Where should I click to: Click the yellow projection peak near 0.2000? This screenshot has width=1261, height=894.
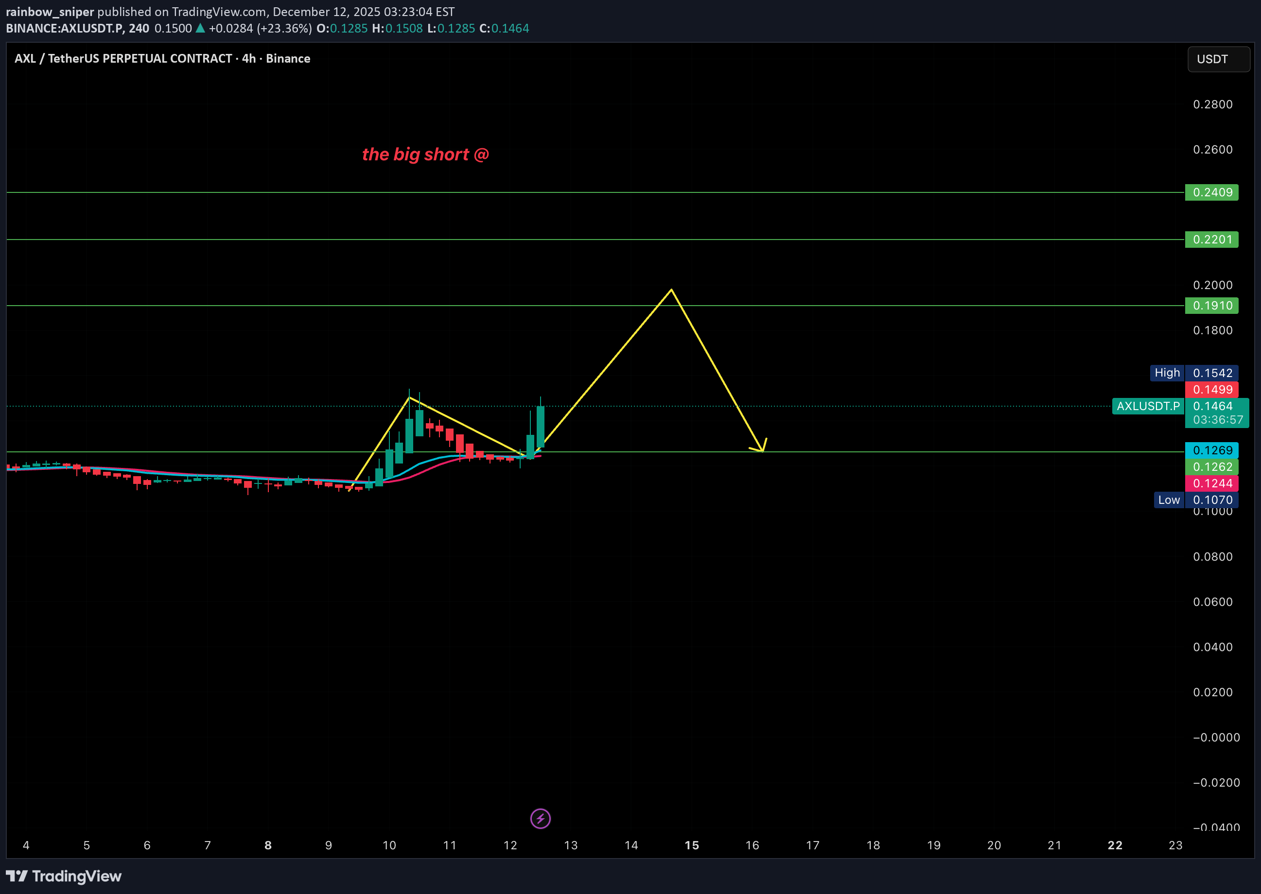[671, 290]
